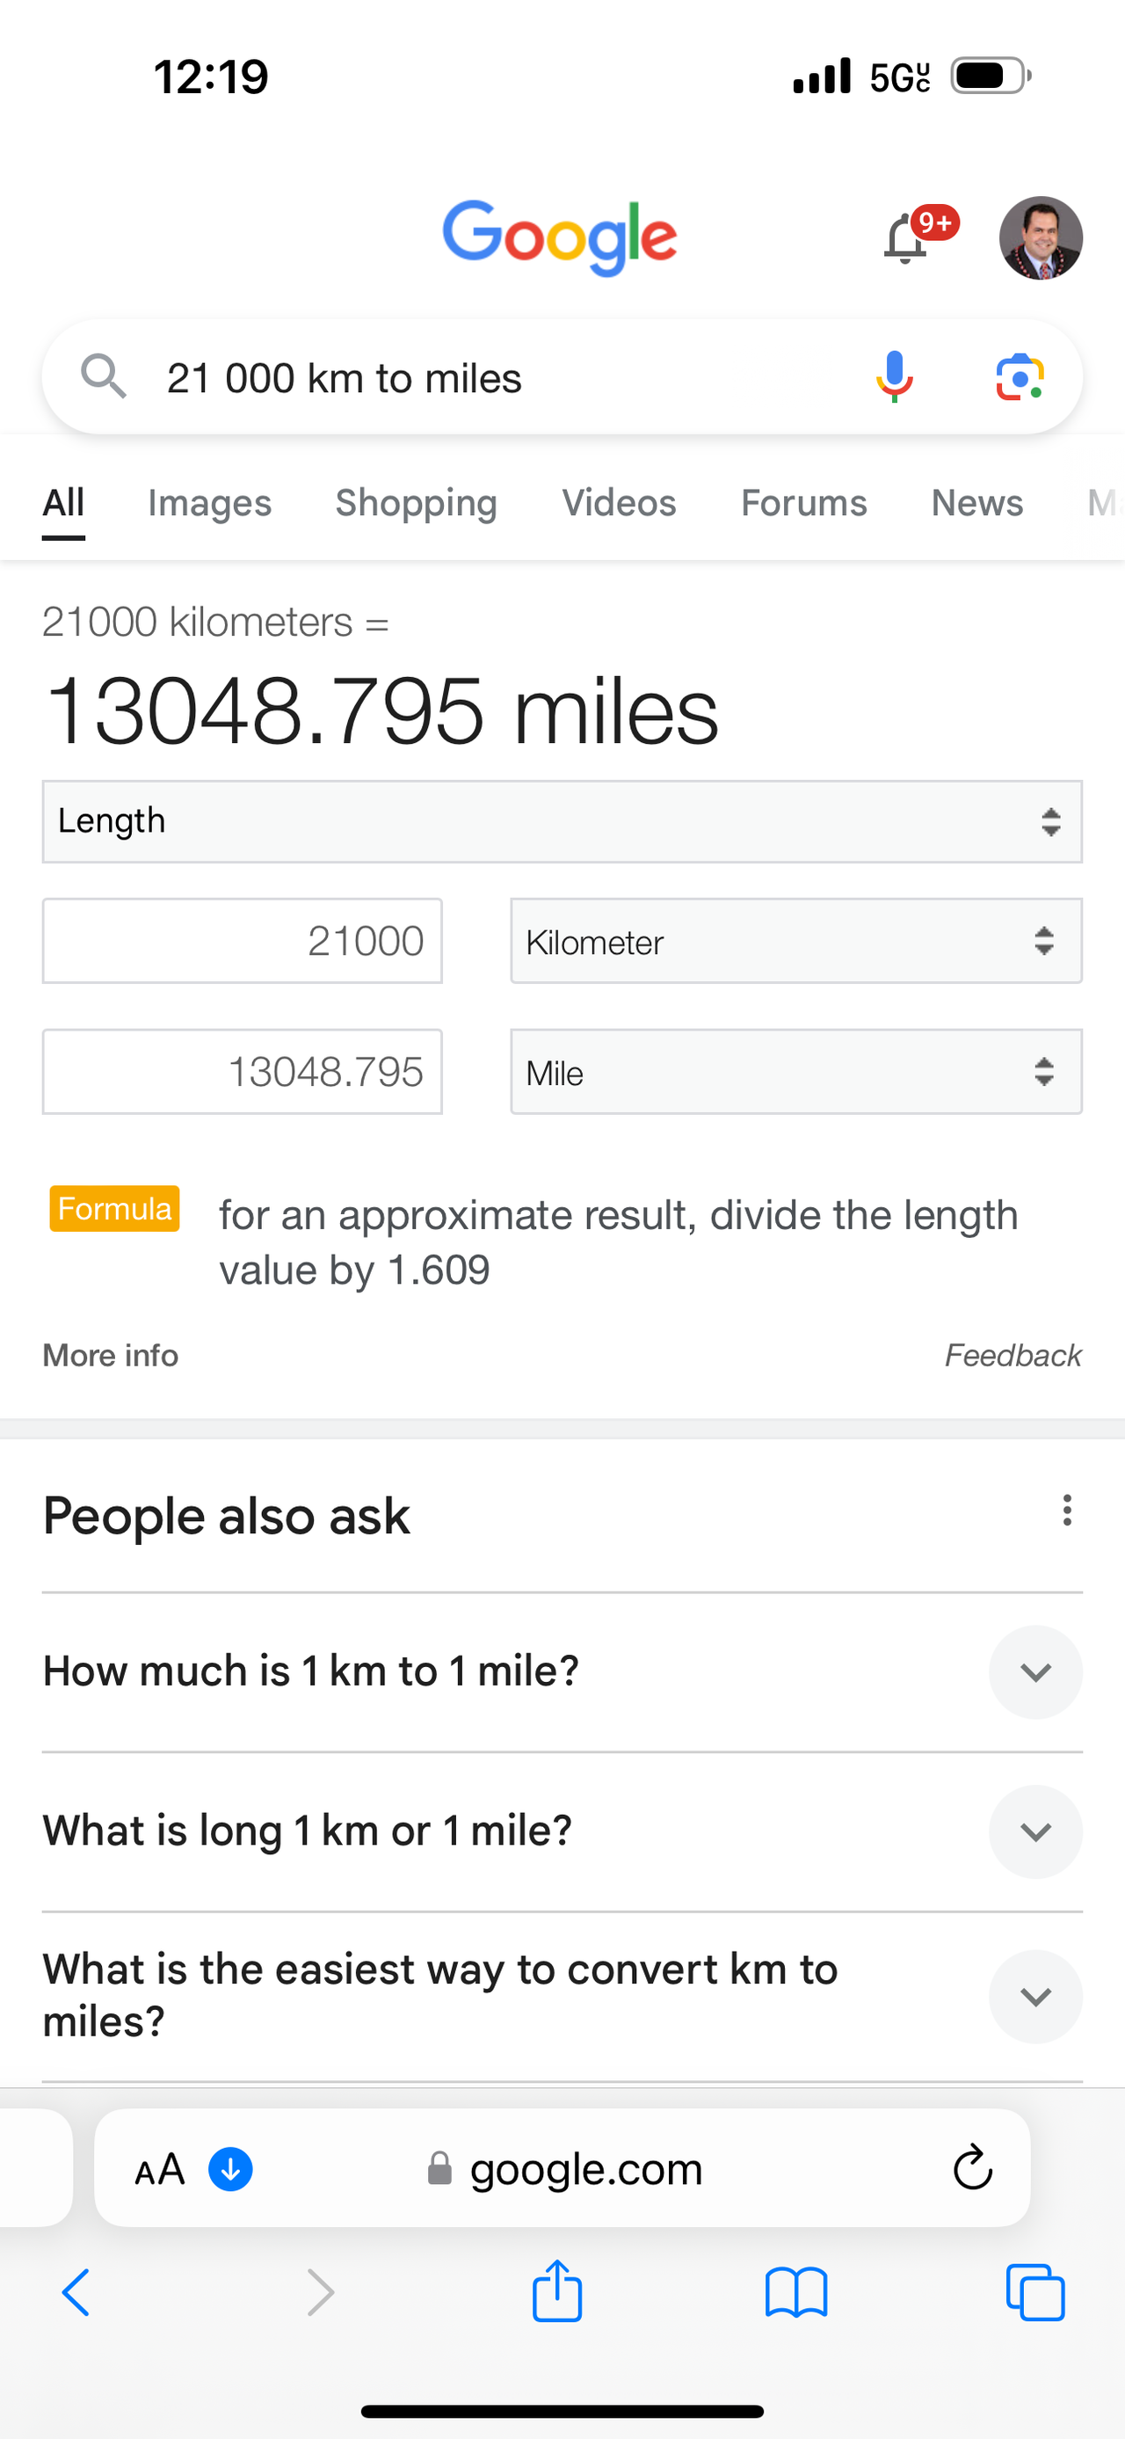1125x2439 pixels.
Task: Expand "How much is 1 km to 1 mile?"
Action: click(x=1035, y=1672)
